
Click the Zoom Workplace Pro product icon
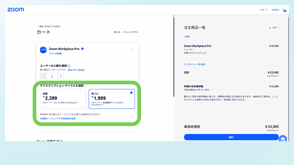[43, 50]
